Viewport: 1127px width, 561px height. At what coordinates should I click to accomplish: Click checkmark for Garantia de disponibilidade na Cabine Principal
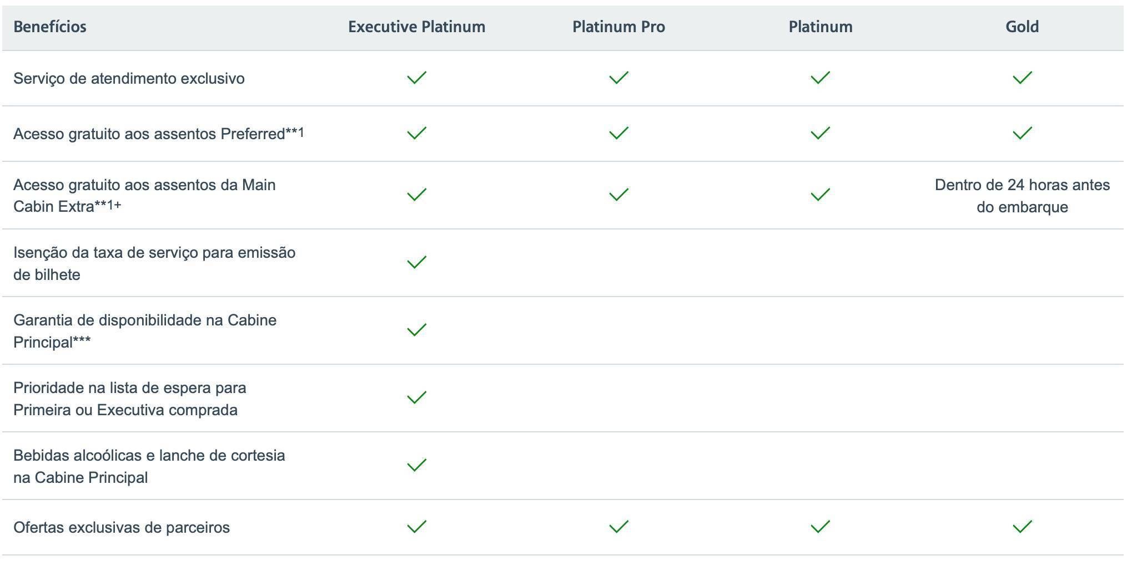point(416,330)
